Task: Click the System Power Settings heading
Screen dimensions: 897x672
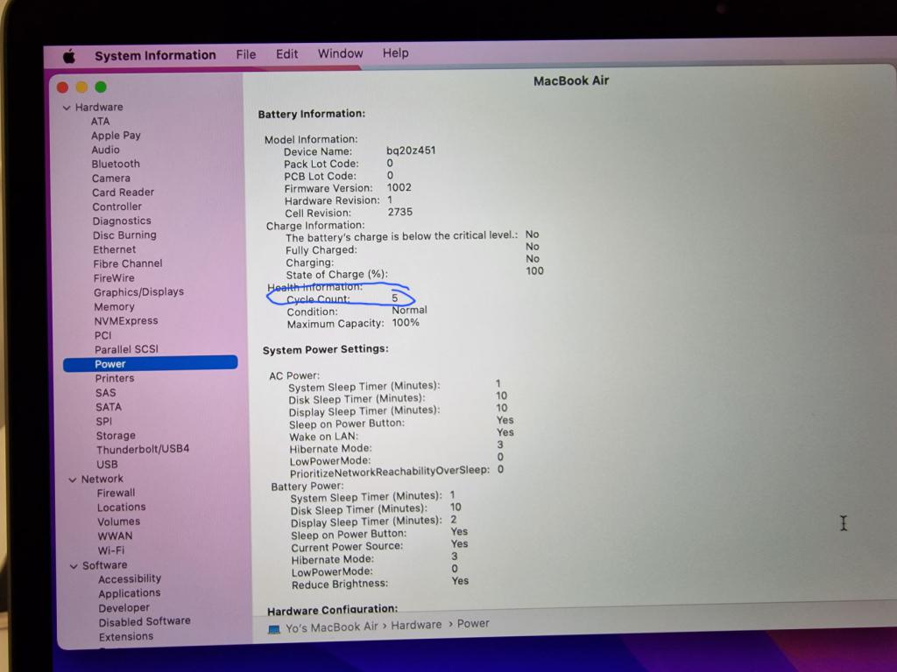Action: [x=326, y=350]
